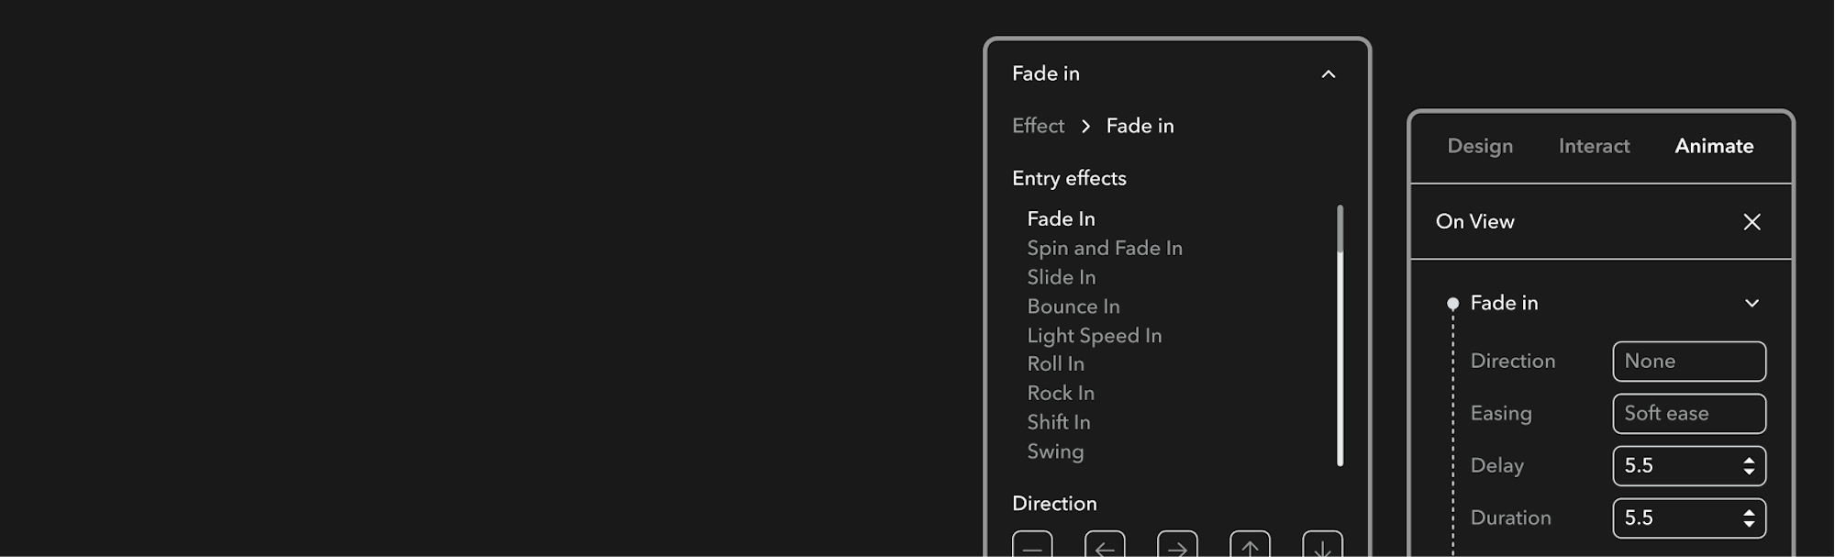The image size is (1835, 557).
Task: Open the Animate tab
Action: pyautogui.click(x=1714, y=146)
